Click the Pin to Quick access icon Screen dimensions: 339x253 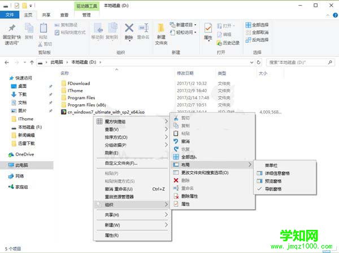pos(12,28)
